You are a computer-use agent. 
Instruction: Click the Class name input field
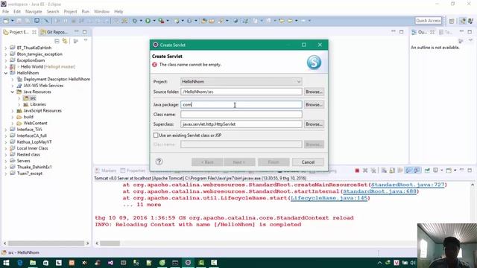pyautogui.click(x=241, y=114)
